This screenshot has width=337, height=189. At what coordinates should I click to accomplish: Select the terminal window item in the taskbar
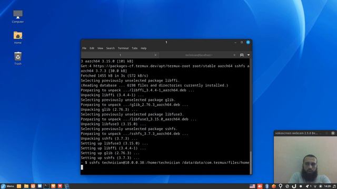pos(46,186)
